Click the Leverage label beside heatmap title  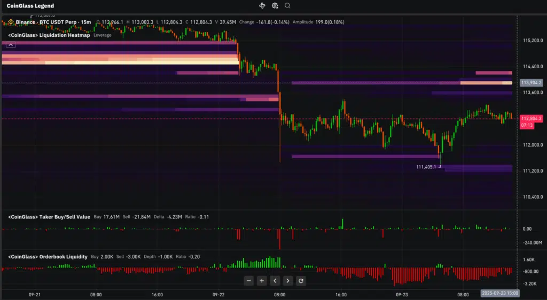pos(103,35)
